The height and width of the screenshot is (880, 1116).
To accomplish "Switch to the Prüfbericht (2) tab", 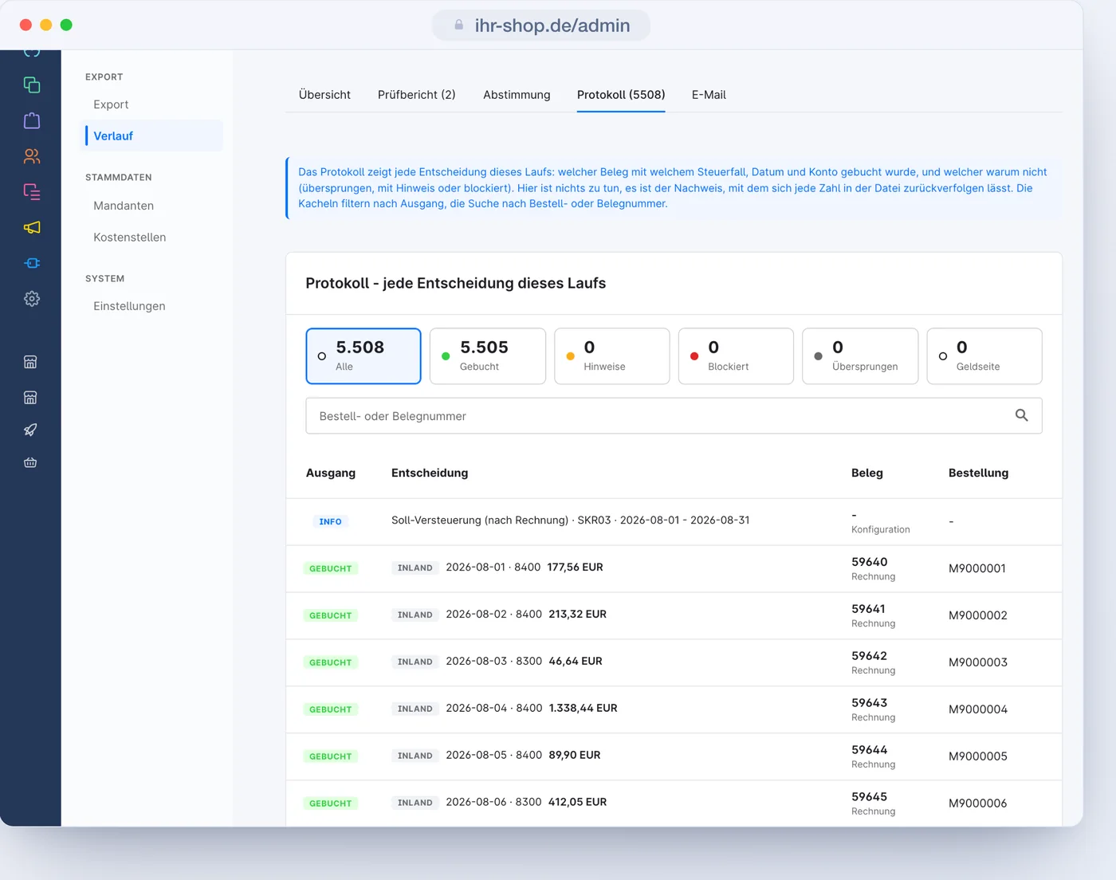I will (417, 95).
